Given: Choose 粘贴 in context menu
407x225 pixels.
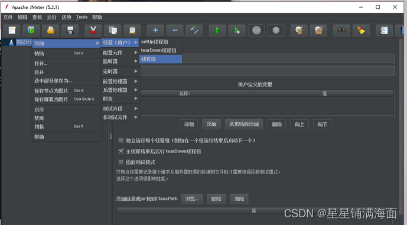Looking at the screenshot, I should coord(66,53).
